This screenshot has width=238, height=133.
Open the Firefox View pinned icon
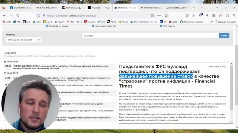click(x=4, y=8)
